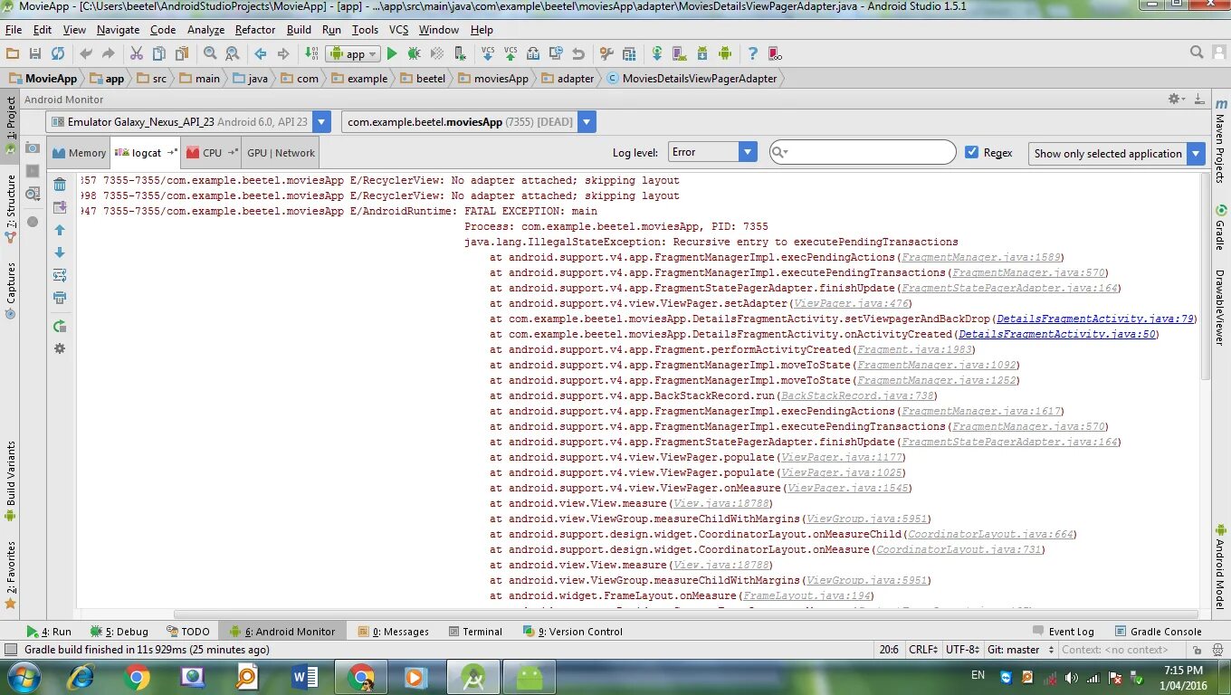Open the Gradle Console tool window
The height and width of the screenshot is (695, 1231).
pyautogui.click(x=1158, y=632)
